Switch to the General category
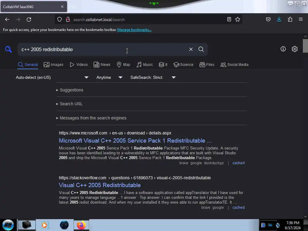 (x=28, y=64)
